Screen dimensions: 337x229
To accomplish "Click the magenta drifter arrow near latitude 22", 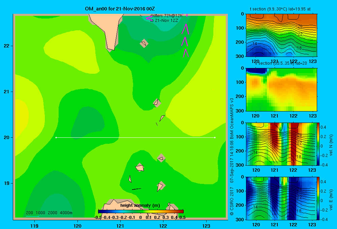I will [185, 41].
